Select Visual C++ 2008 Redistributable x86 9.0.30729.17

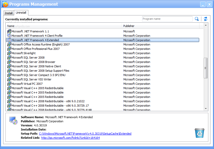tap(103, 106)
